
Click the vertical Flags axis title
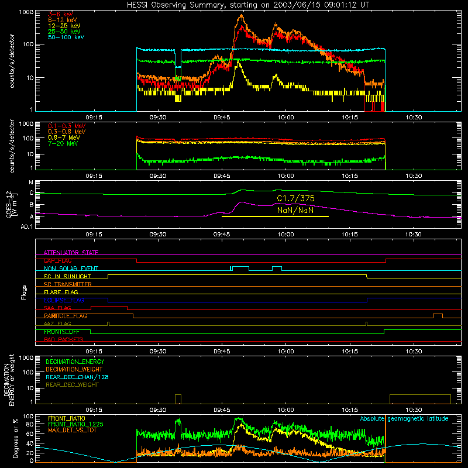24,292
